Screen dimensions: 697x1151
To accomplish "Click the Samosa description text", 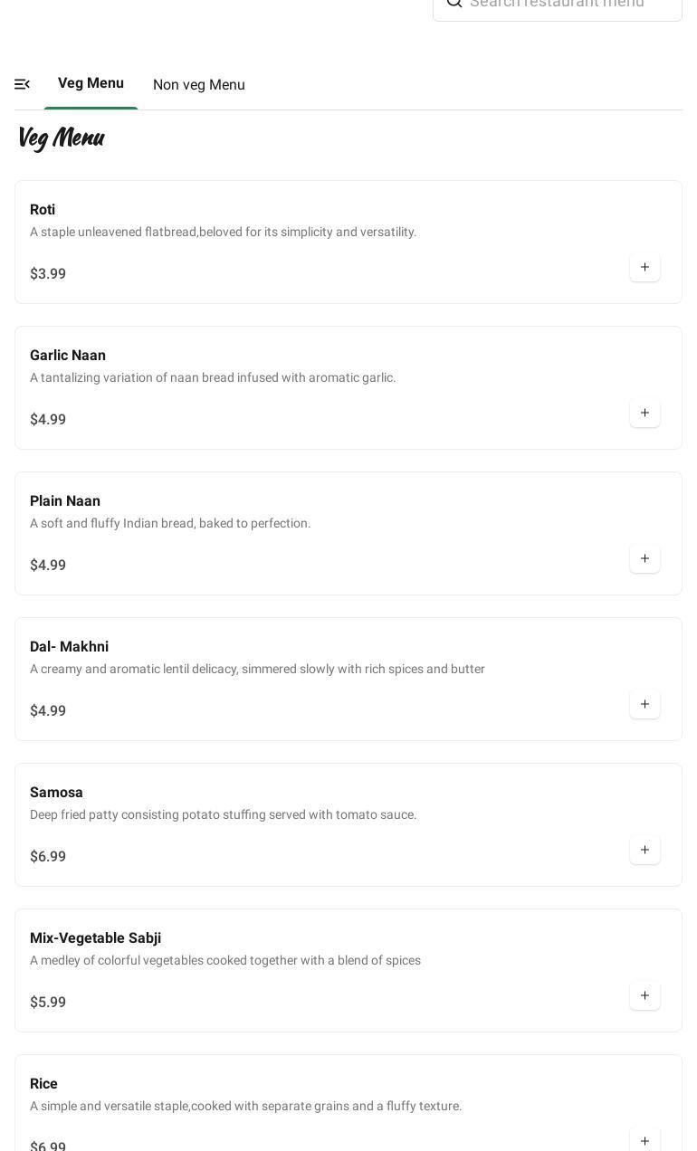I will click(x=223, y=815).
